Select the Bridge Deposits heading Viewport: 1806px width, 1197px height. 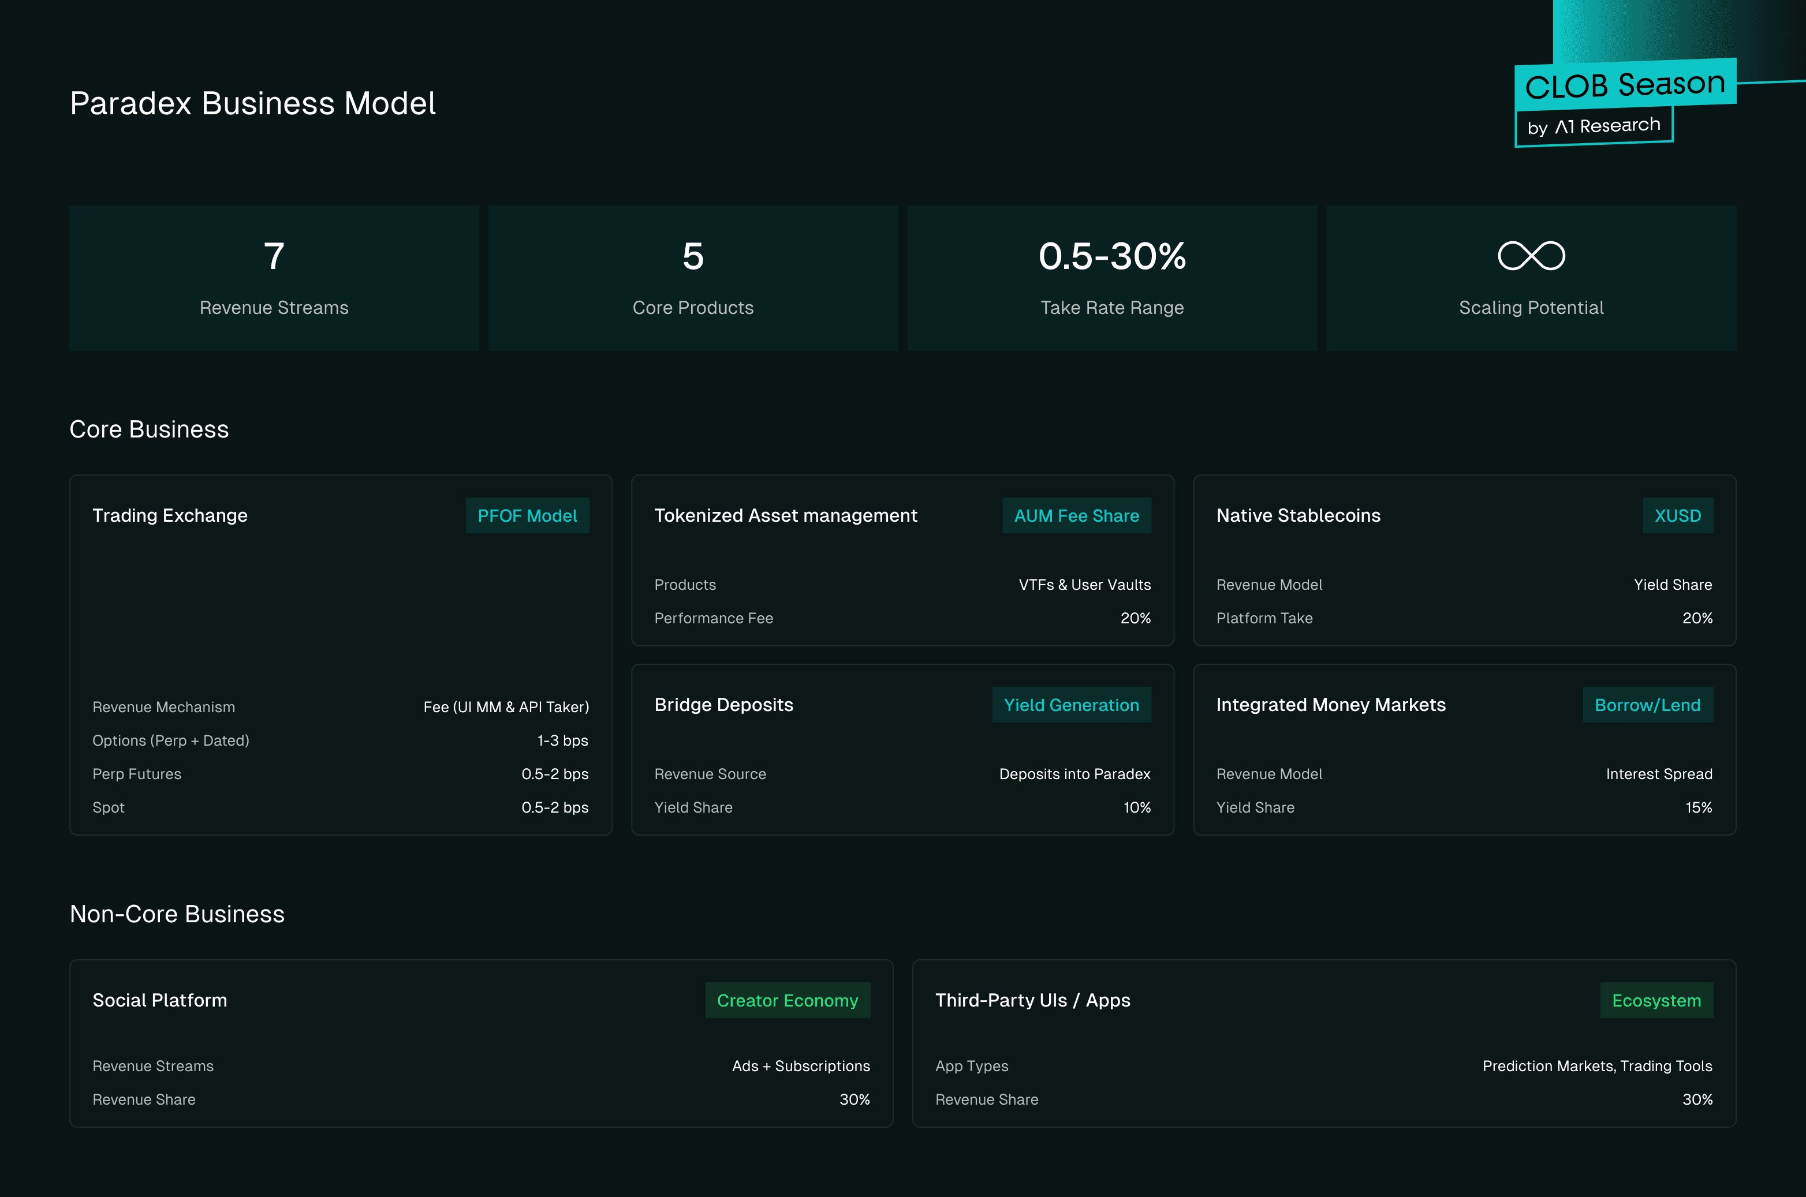click(723, 705)
